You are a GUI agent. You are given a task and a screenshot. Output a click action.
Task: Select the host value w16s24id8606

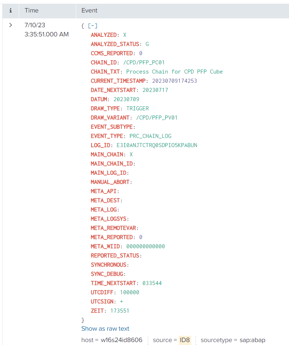(121, 340)
